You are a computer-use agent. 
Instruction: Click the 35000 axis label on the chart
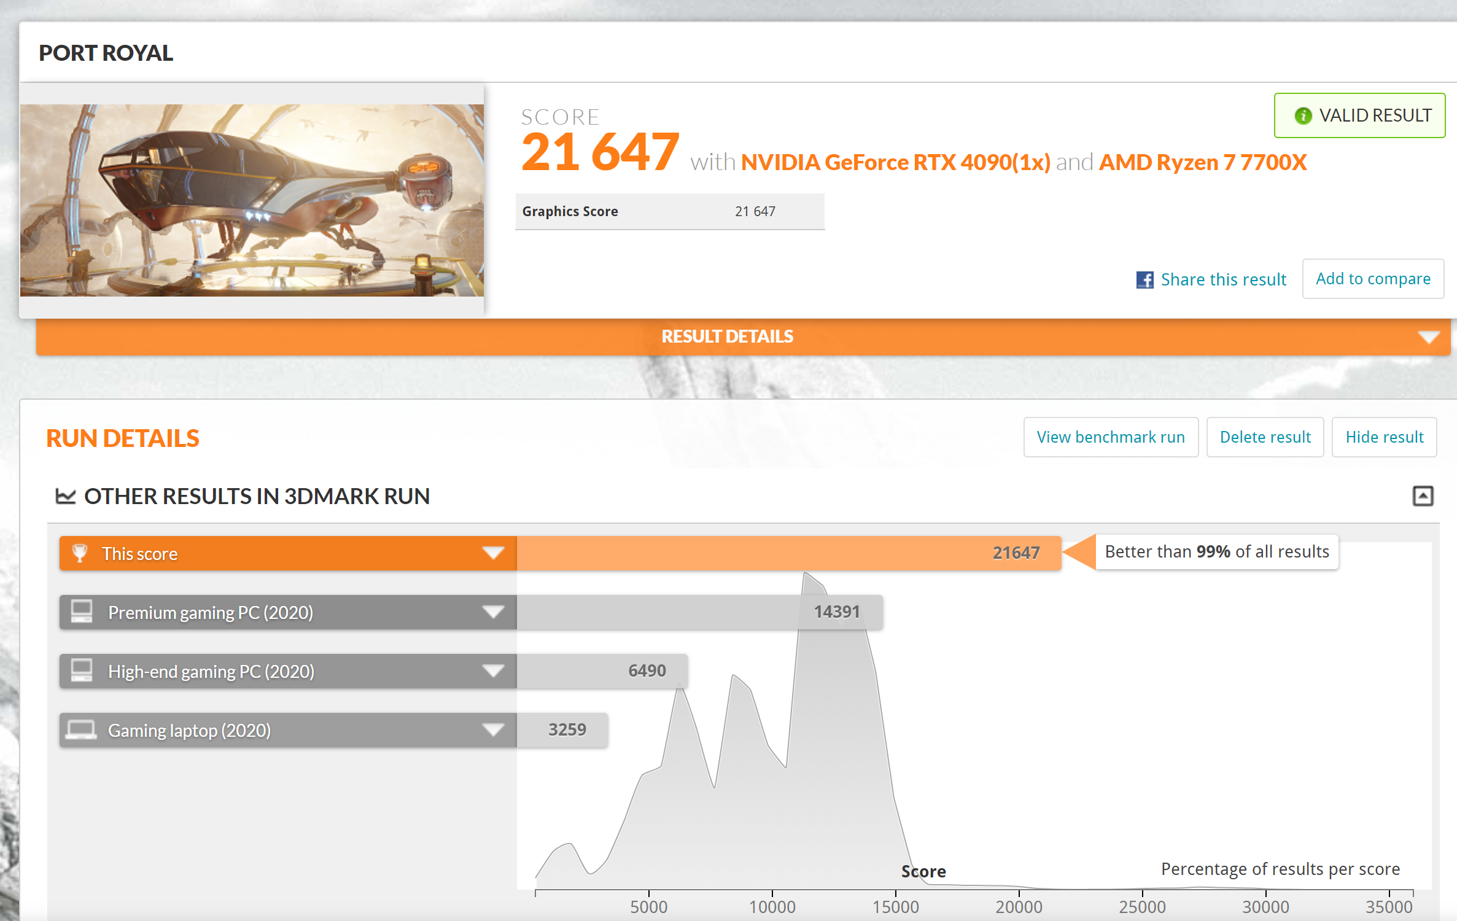[1389, 907]
